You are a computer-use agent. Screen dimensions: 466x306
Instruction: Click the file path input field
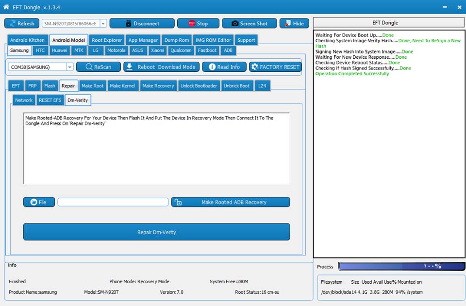pos(113,202)
